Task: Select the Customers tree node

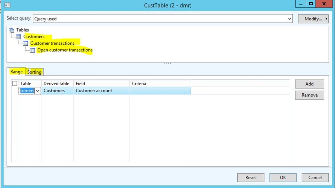Action: (34, 37)
